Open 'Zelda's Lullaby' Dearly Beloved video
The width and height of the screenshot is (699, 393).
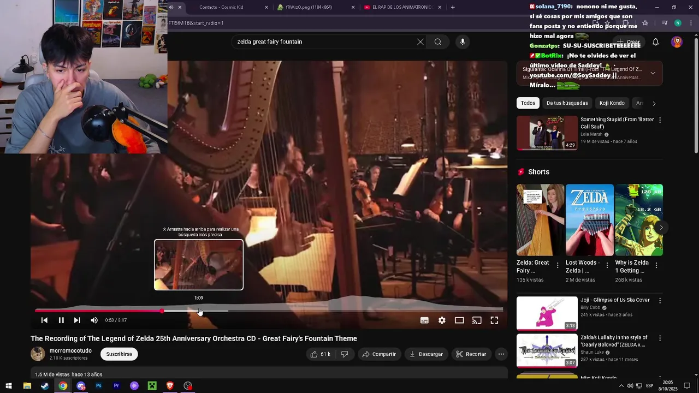[x=547, y=351]
